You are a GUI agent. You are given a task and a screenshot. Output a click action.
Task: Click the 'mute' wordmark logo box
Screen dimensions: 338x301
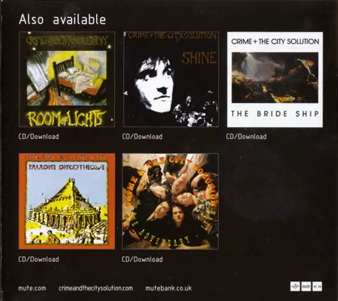pyautogui.click(x=306, y=286)
